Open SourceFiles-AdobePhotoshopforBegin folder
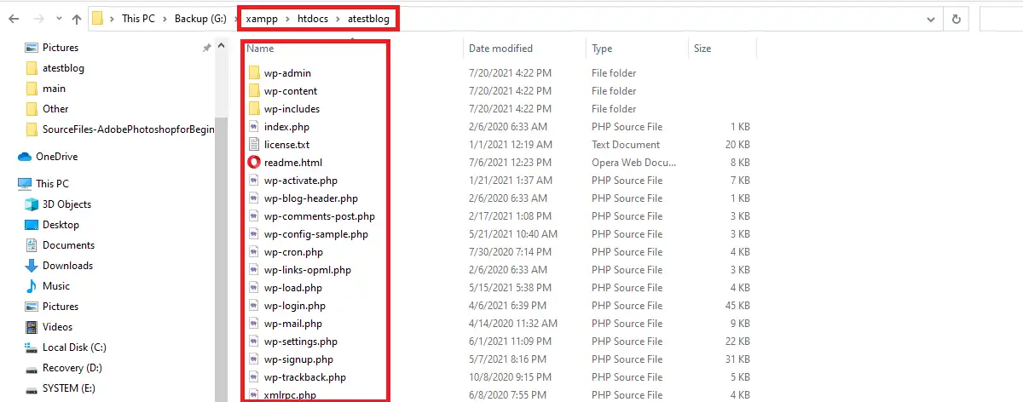This screenshot has width=1023, height=402. click(129, 129)
